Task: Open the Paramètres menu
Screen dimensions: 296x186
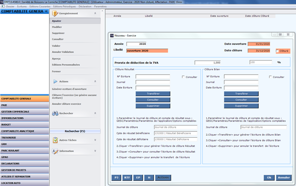Action: (100, 6)
